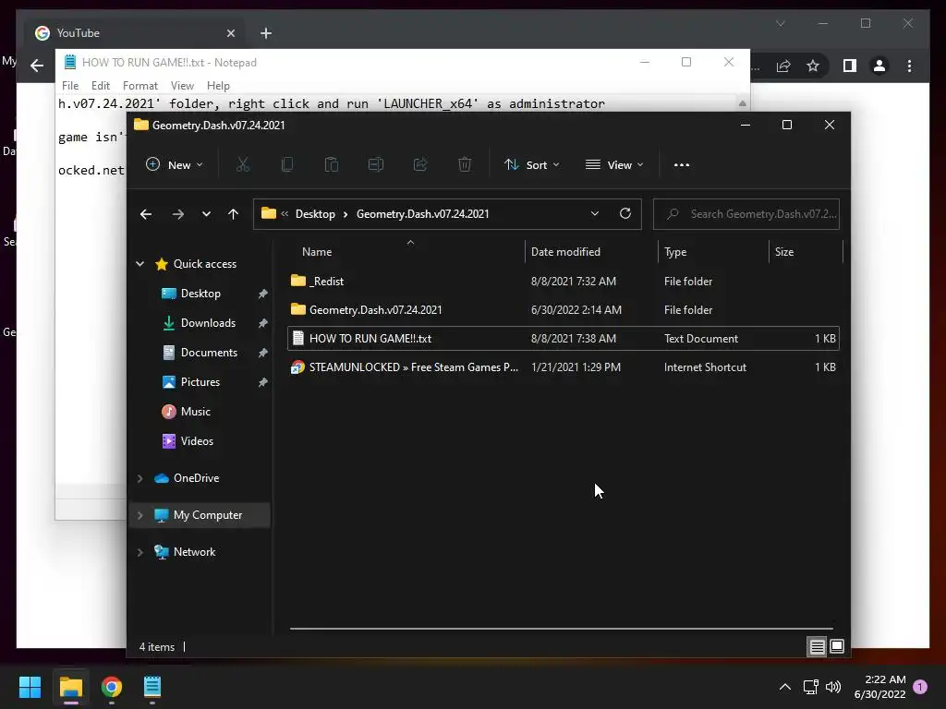Expand the OneDrive tree node
946x709 pixels.
[140, 478]
